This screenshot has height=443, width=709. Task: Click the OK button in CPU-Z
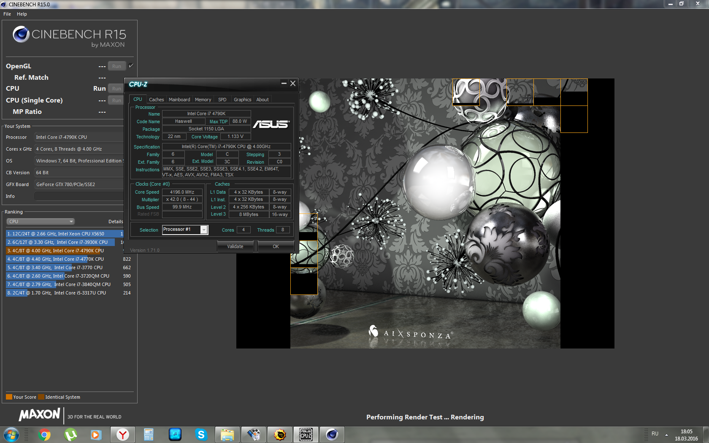pos(276,246)
